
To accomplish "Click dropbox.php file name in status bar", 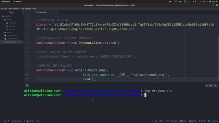I will point(17,121).
